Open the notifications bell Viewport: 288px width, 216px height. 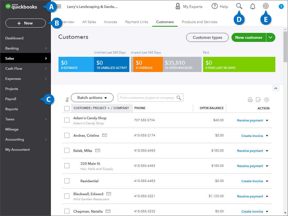click(x=253, y=6)
